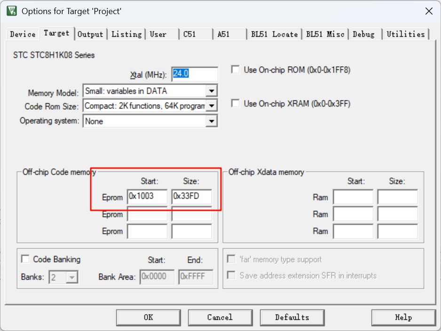441x331 pixels.
Task: Select the Utilities tab
Action: coord(405,34)
